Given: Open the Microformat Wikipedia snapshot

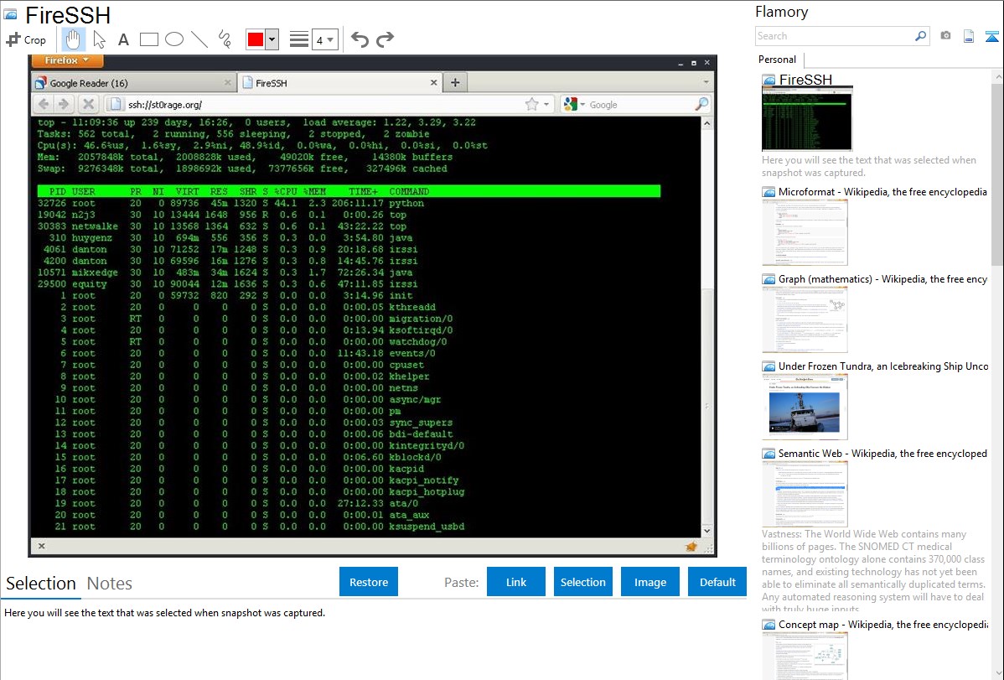Looking at the screenshot, I should tap(805, 232).
